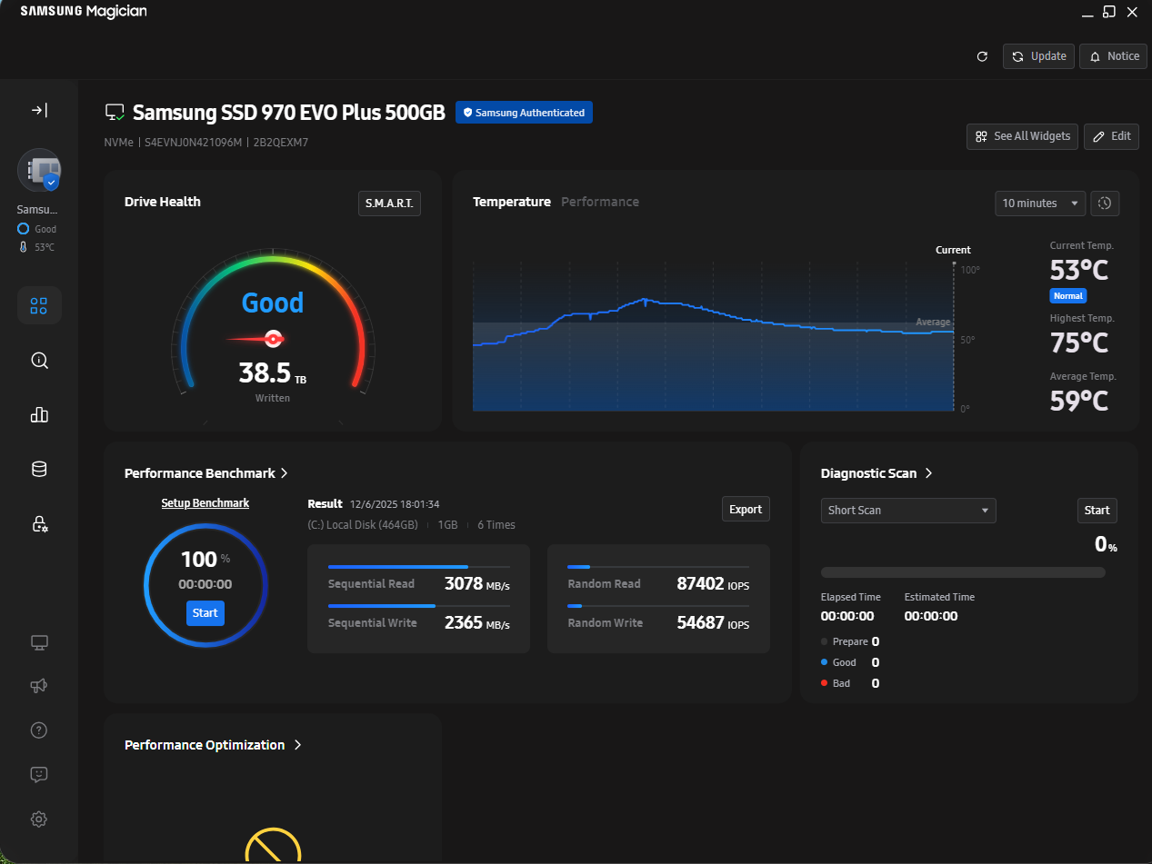Click the Random Write value 54687 IOPS
The image size is (1152, 864).
713,623
